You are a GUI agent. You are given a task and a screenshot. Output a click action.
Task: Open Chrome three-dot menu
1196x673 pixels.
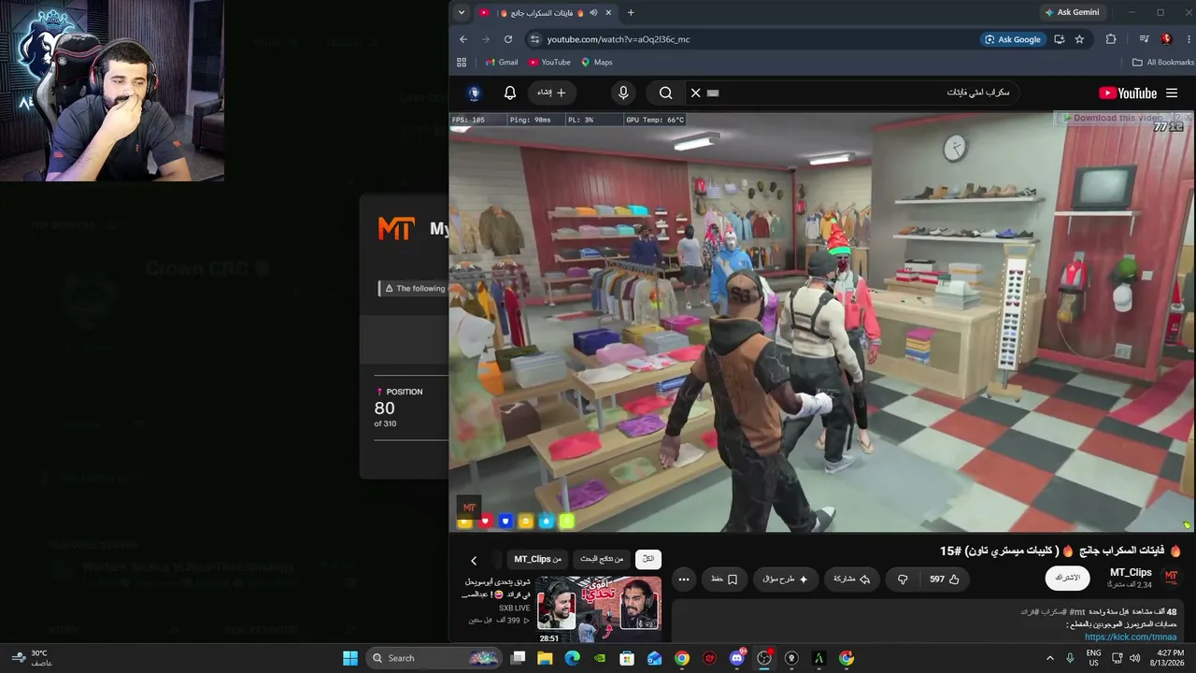click(1189, 39)
